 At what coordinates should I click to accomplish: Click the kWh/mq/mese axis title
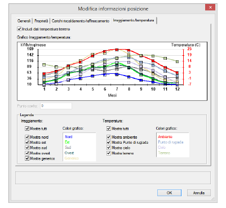coord(33,45)
